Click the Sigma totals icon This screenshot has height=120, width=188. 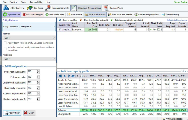tap(78, 76)
